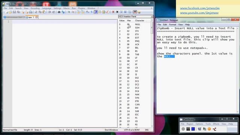Click the Run Macro Multiple Times icon
The height and width of the screenshot is (135, 240).
coord(125,12)
